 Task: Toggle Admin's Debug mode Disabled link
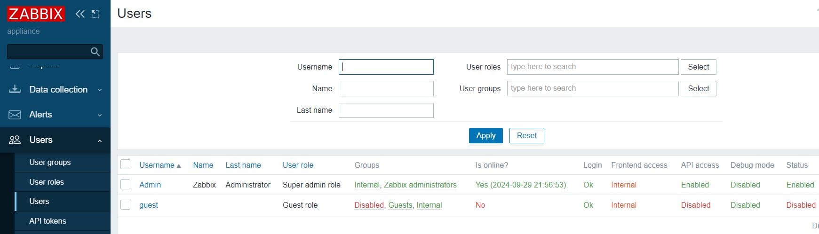745,185
